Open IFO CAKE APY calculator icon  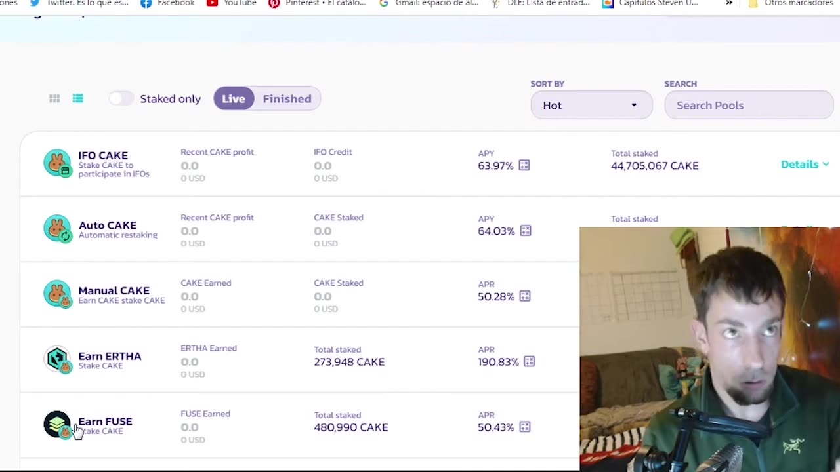click(524, 165)
